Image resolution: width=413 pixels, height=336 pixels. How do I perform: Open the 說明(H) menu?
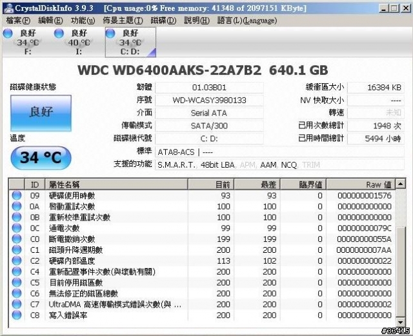tap(197, 20)
